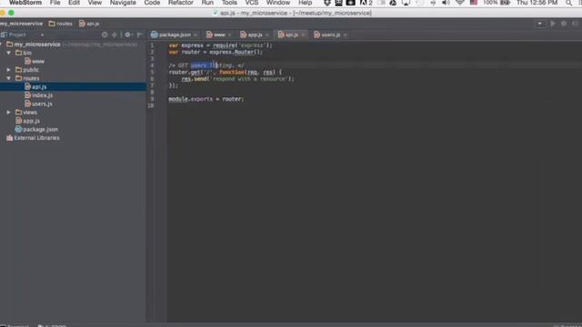The height and width of the screenshot is (327, 582).
Task: Click the Google Drive icon in menu bar
Action: click(393, 3)
